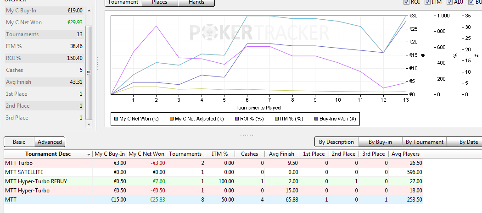Click the My C Net Won legend swatch
The width and height of the screenshot is (482, 213).
pos(116,119)
